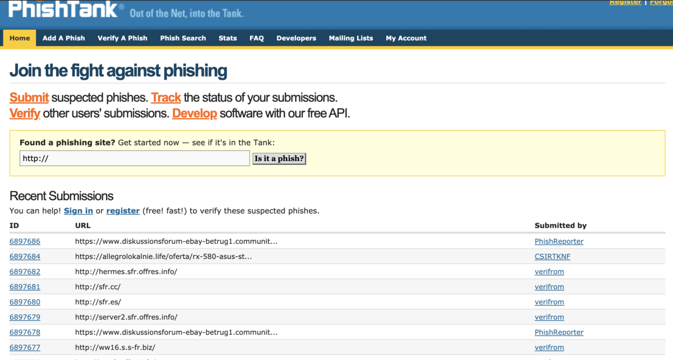This screenshot has height=360, width=673.
Task: Select the http://sfr.es/ URL text
Action: tap(98, 302)
